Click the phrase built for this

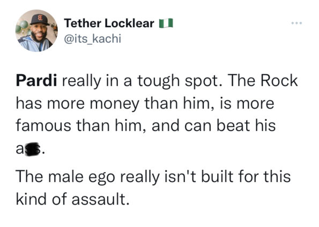click(246, 177)
